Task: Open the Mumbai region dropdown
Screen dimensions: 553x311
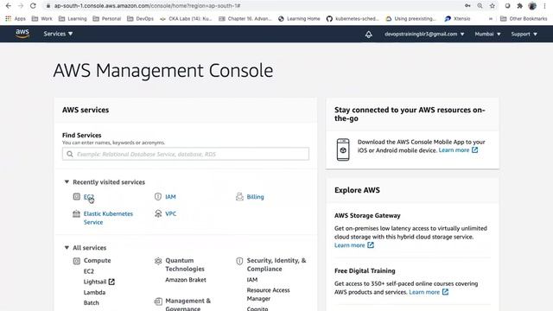Action: click(x=487, y=35)
